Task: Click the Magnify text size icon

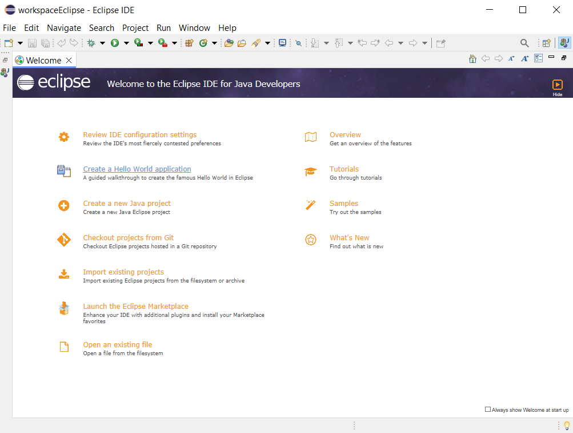Action: point(524,58)
